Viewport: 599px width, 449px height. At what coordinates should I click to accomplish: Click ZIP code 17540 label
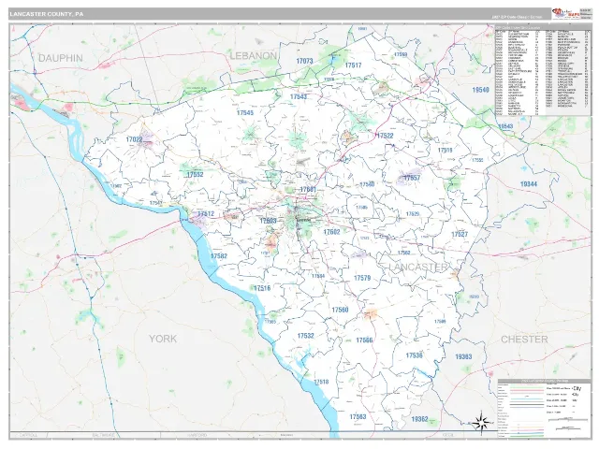(x=367, y=184)
